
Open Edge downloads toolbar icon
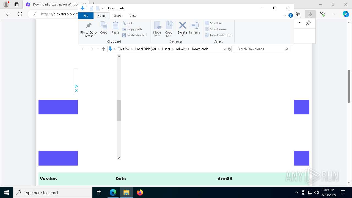click(310, 14)
